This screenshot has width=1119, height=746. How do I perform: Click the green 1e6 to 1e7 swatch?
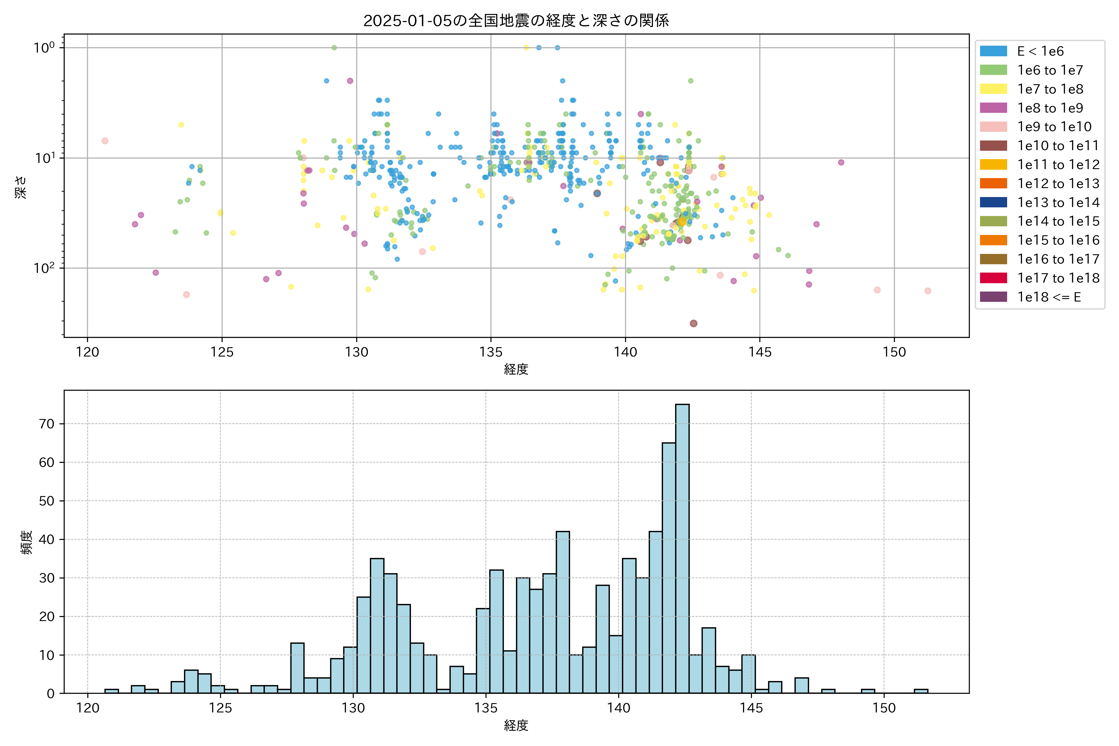[993, 71]
